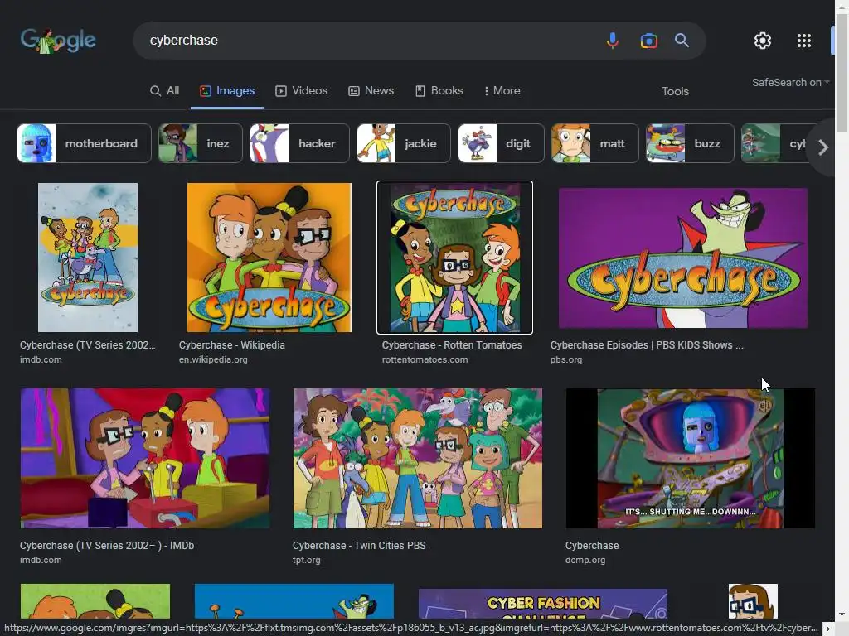This screenshot has width=849, height=636.
Task: Click the en.wikipedia.org source text
Action: click(x=213, y=359)
